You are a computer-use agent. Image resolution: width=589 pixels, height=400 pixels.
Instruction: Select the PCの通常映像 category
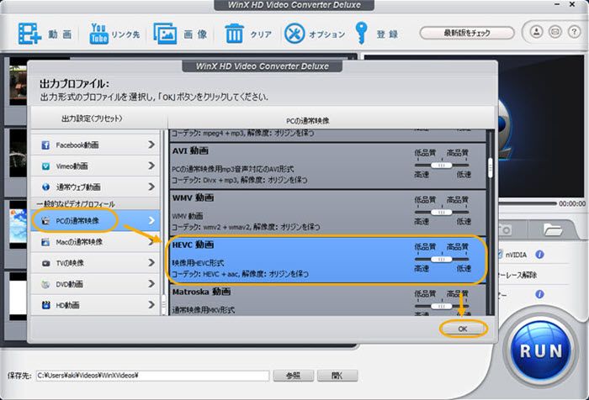point(96,220)
